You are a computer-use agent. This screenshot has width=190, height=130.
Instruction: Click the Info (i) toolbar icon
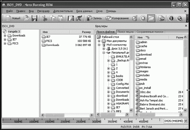171,18
